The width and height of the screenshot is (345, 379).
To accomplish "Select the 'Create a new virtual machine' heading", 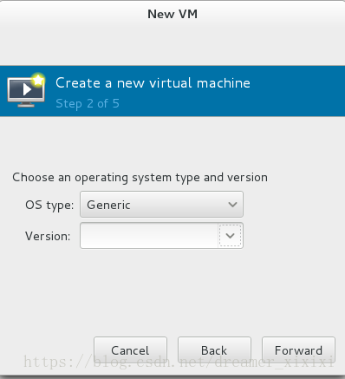I will [153, 83].
